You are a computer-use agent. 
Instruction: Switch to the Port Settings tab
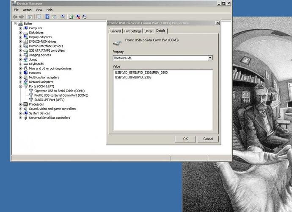pyautogui.click(x=132, y=31)
